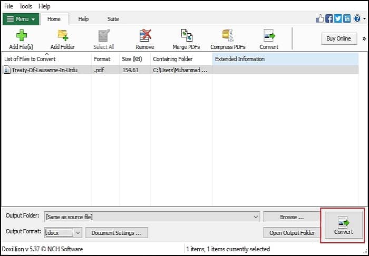Viewport: 369px width, 256px height.
Task: Switch to the Home tab
Action: [x=54, y=19]
